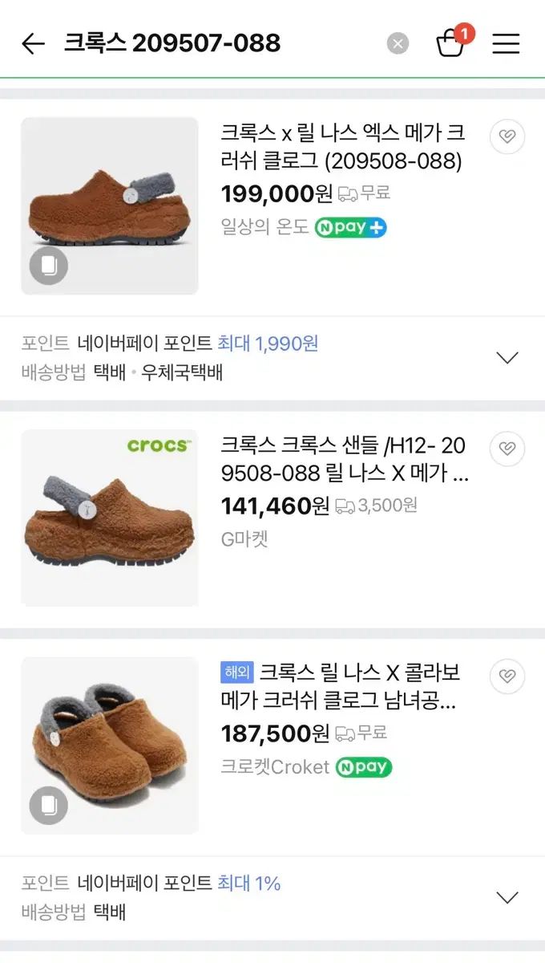The image size is (545, 963).
Task: Tap the search field with 크록스 209507-088
Action: click(x=172, y=44)
